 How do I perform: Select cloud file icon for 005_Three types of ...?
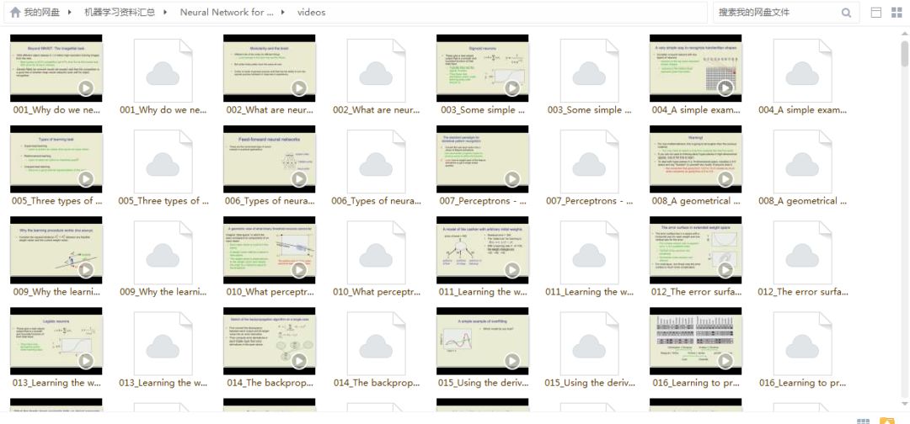[x=163, y=162]
